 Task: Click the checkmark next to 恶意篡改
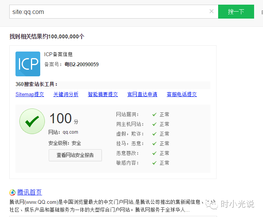tap(154, 153)
